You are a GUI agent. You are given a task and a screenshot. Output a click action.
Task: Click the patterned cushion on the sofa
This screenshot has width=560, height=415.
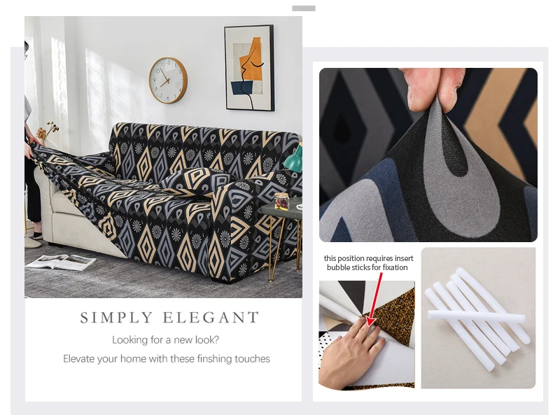point(196,181)
